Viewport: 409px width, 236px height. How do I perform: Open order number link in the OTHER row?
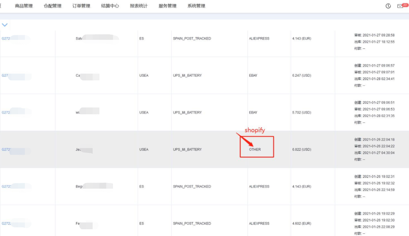pyautogui.click(x=6, y=150)
